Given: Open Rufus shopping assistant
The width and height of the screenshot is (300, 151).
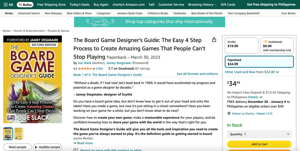Looking at the screenshot, I should [x=25, y=5].
